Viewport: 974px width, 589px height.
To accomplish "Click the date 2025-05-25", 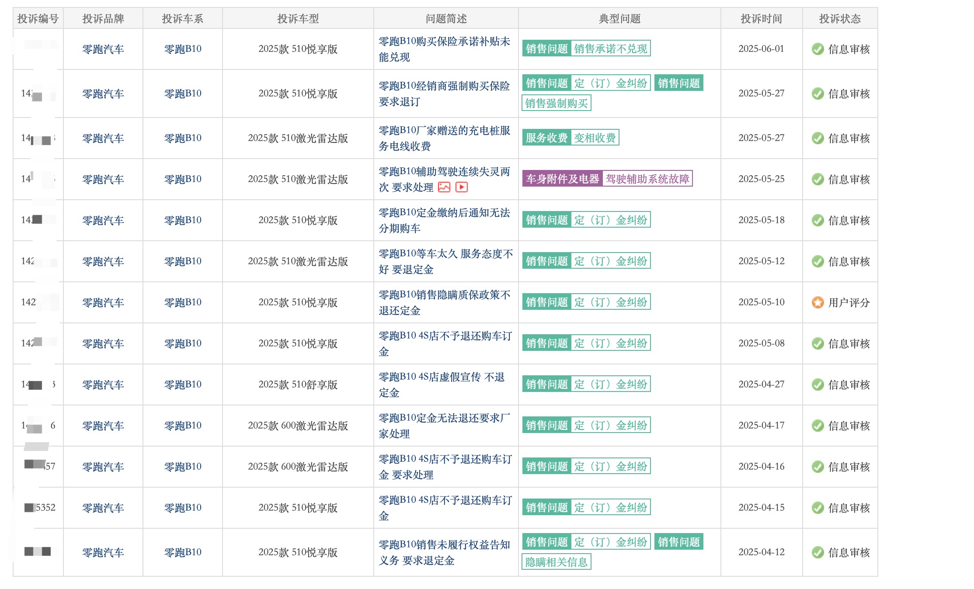I will click(762, 179).
